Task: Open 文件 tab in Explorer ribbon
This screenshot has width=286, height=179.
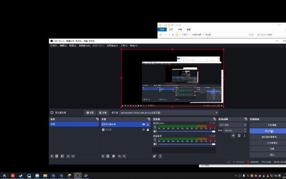Action: pyautogui.click(x=162, y=29)
